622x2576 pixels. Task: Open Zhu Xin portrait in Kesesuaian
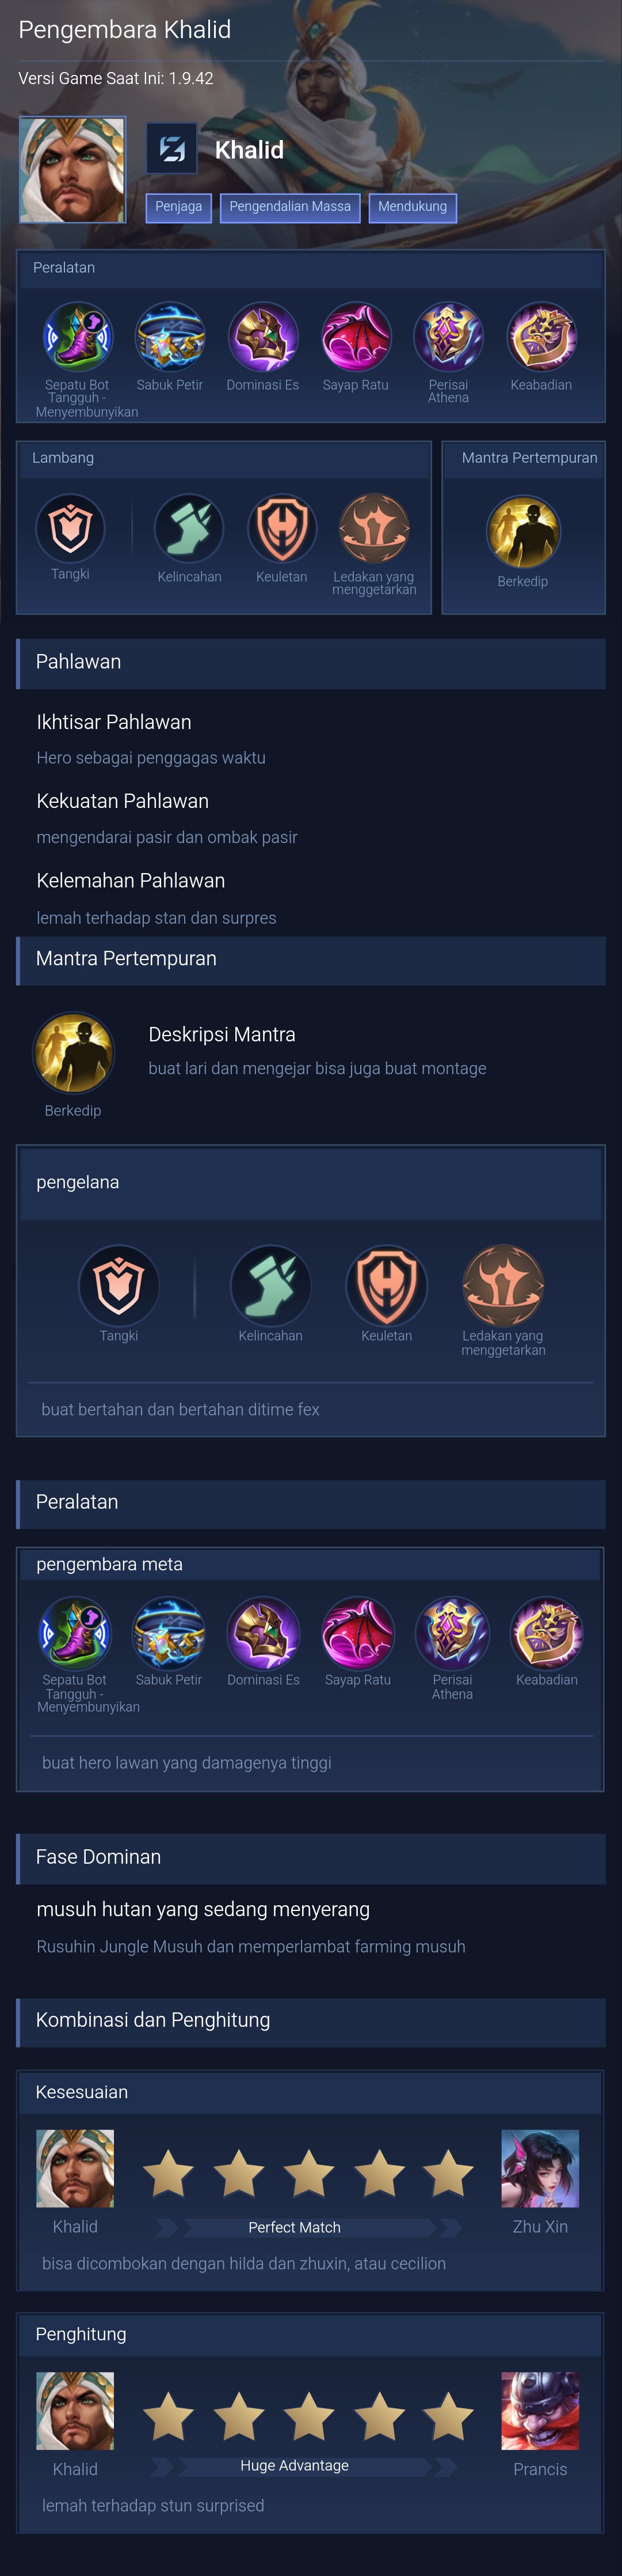(540, 2168)
